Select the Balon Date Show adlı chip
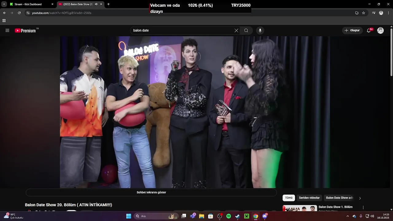Viewport: 393px width, 221px height. [340, 198]
